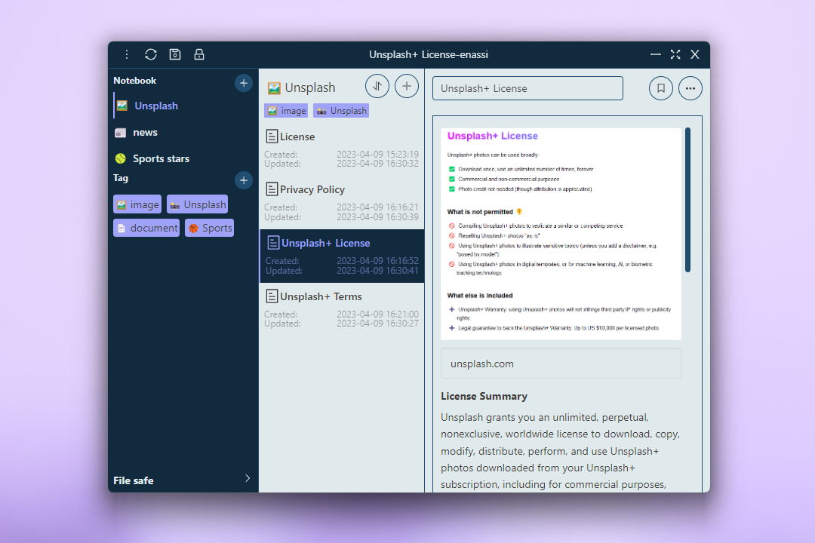
Task: Filter by Unsplash tag in sidebar
Action: [198, 204]
